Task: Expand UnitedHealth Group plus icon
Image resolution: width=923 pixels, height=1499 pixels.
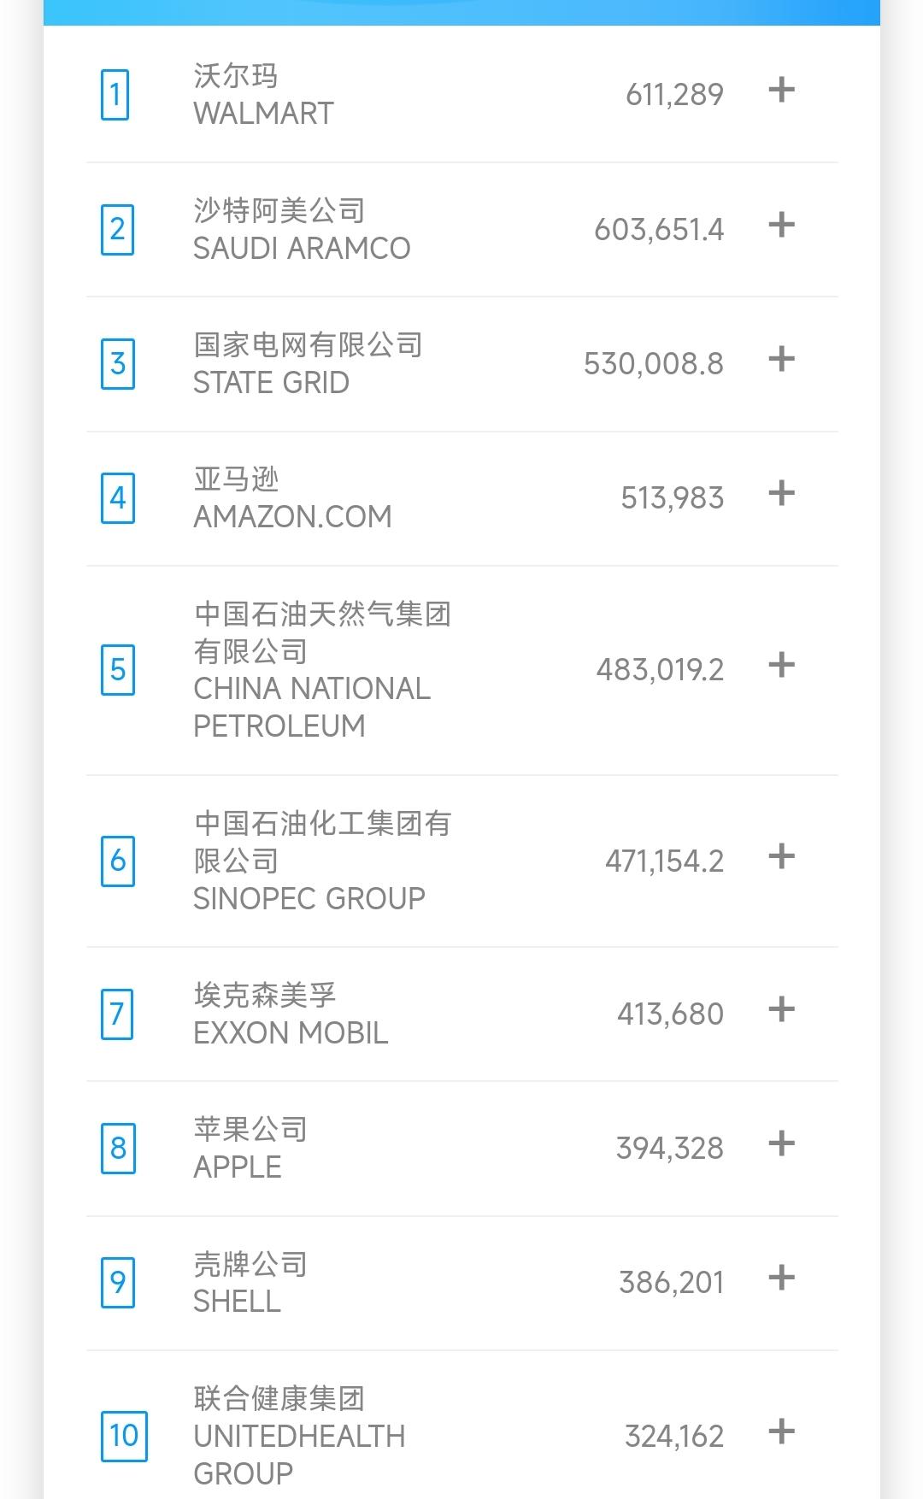Action: pyautogui.click(x=781, y=1431)
